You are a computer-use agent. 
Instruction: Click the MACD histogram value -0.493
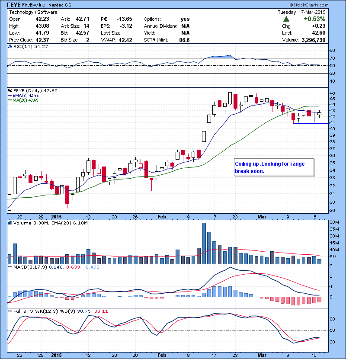click(x=91, y=267)
